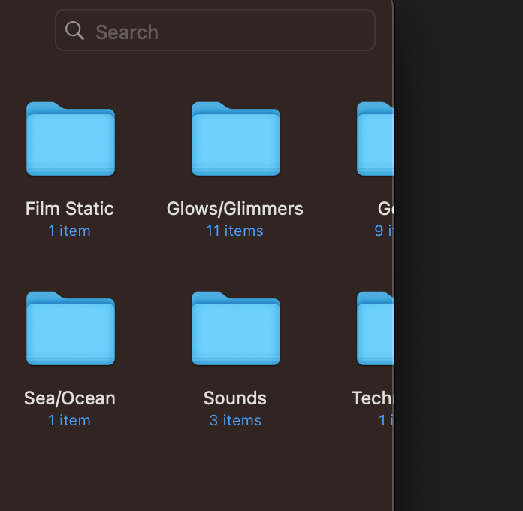Open the Sea/Ocean folder icon

coord(71,328)
